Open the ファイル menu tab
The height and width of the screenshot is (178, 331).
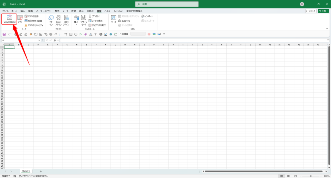point(5,11)
